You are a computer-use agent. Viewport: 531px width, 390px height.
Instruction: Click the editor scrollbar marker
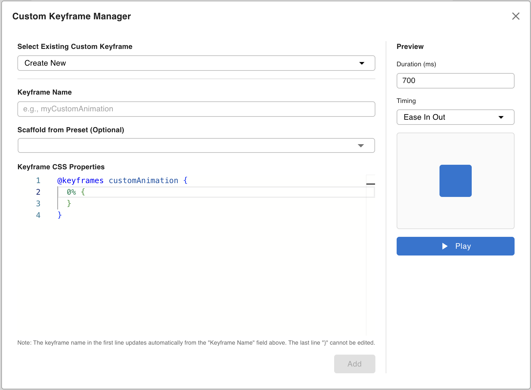pyautogui.click(x=371, y=184)
